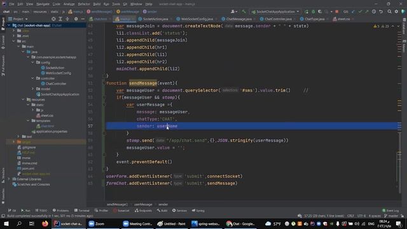Click the Collapse All icon in Project panel
This screenshot has width=407, height=229.
pyautogui.click(x=67, y=19)
